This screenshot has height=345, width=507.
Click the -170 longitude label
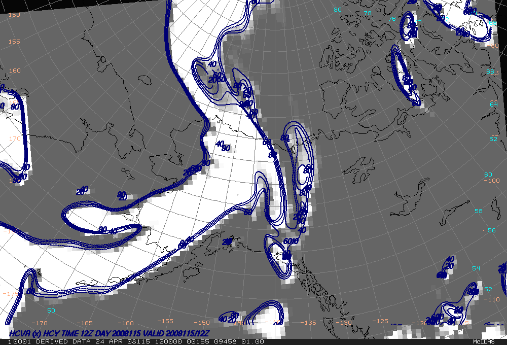tap(40, 323)
